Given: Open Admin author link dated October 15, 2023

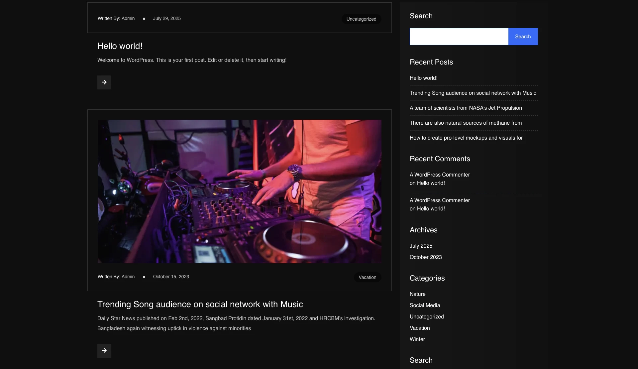Looking at the screenshot, I should tap(128, 277).
